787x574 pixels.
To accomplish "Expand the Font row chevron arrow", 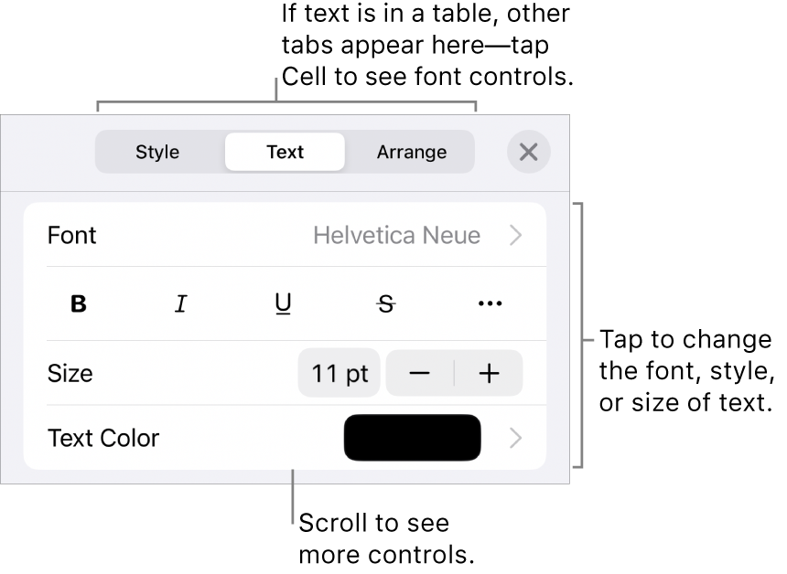I will pos(516,236).
